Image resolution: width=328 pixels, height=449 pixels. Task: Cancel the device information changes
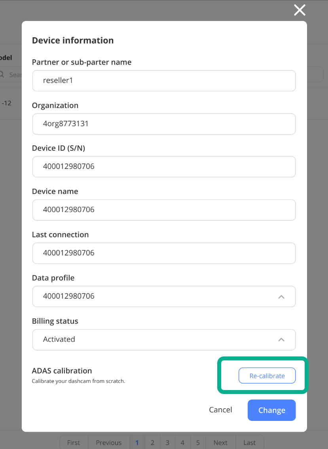tap(220, 410)
